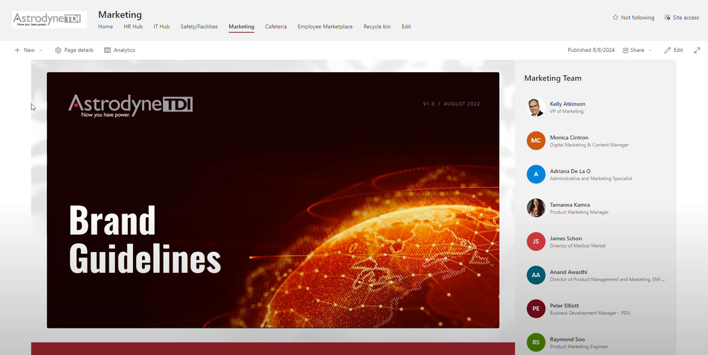Image resolution: width=708 pixels, height=355 pixels.
Task: Open Tamanna Kamra's profile photo
Action: [536, 208]
